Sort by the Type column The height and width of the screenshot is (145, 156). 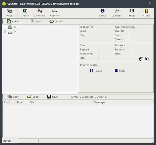[22, 102]
